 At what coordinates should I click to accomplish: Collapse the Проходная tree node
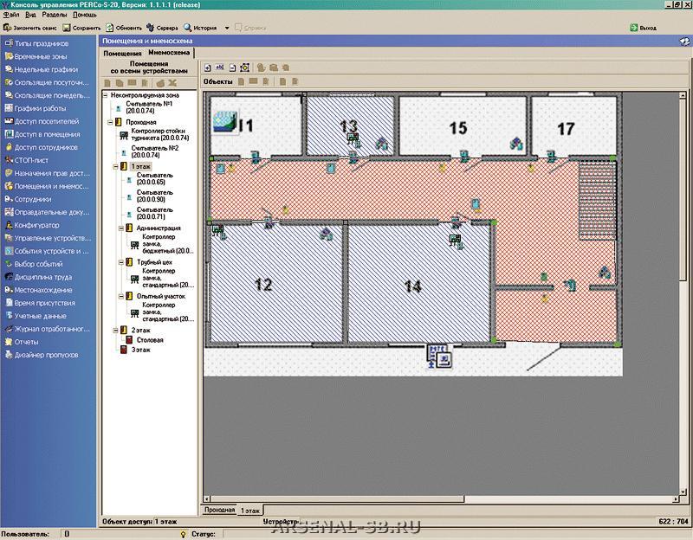coord(110,123)
